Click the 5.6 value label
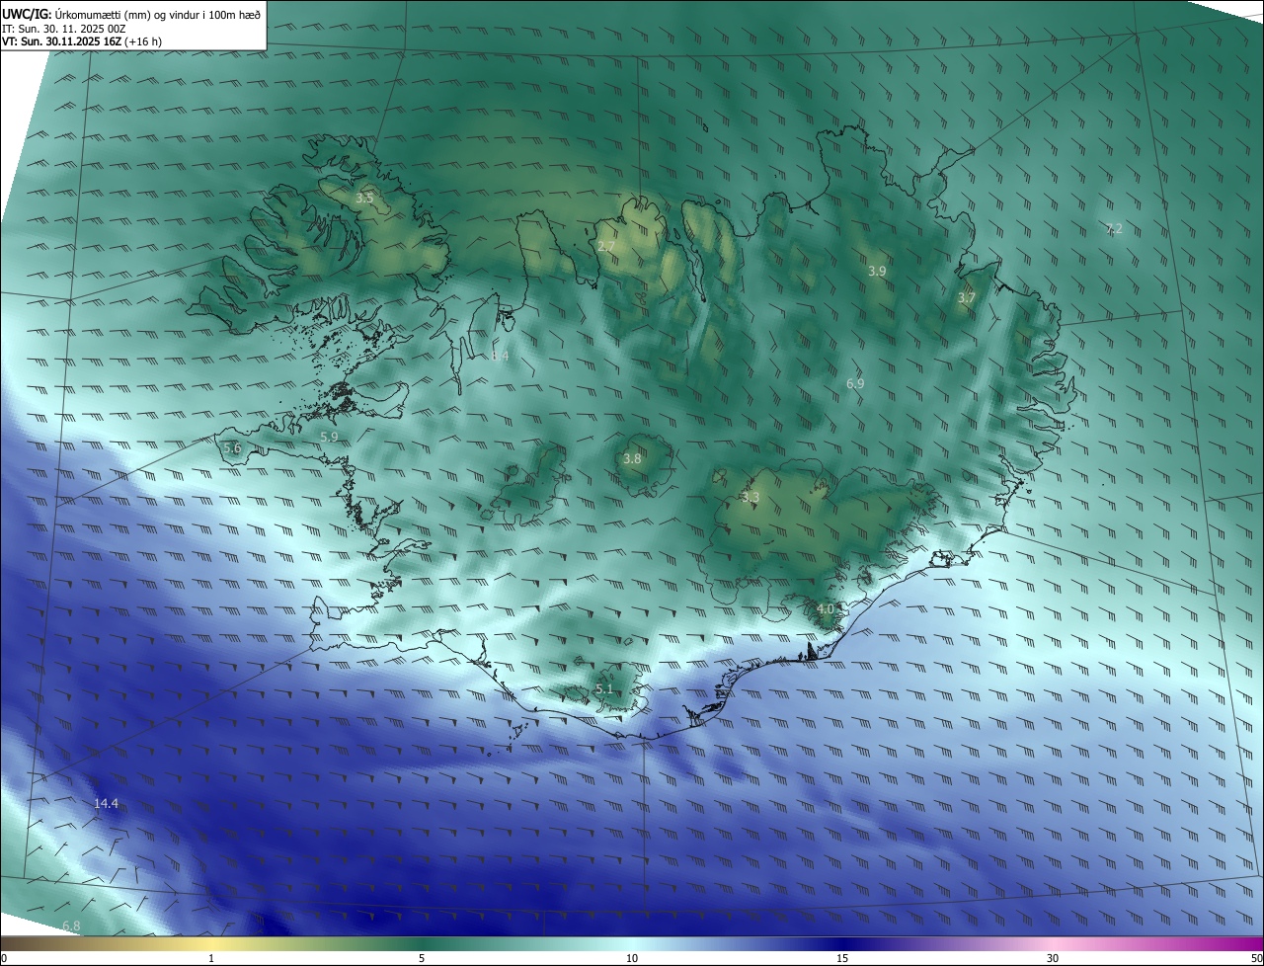 tap(232, 447)
